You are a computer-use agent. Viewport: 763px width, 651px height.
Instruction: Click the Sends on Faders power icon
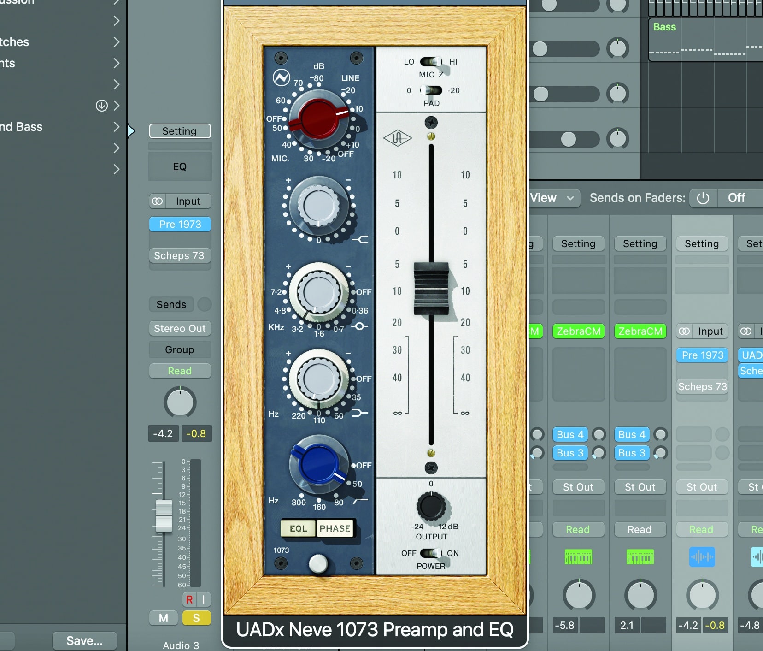point(703,198)
